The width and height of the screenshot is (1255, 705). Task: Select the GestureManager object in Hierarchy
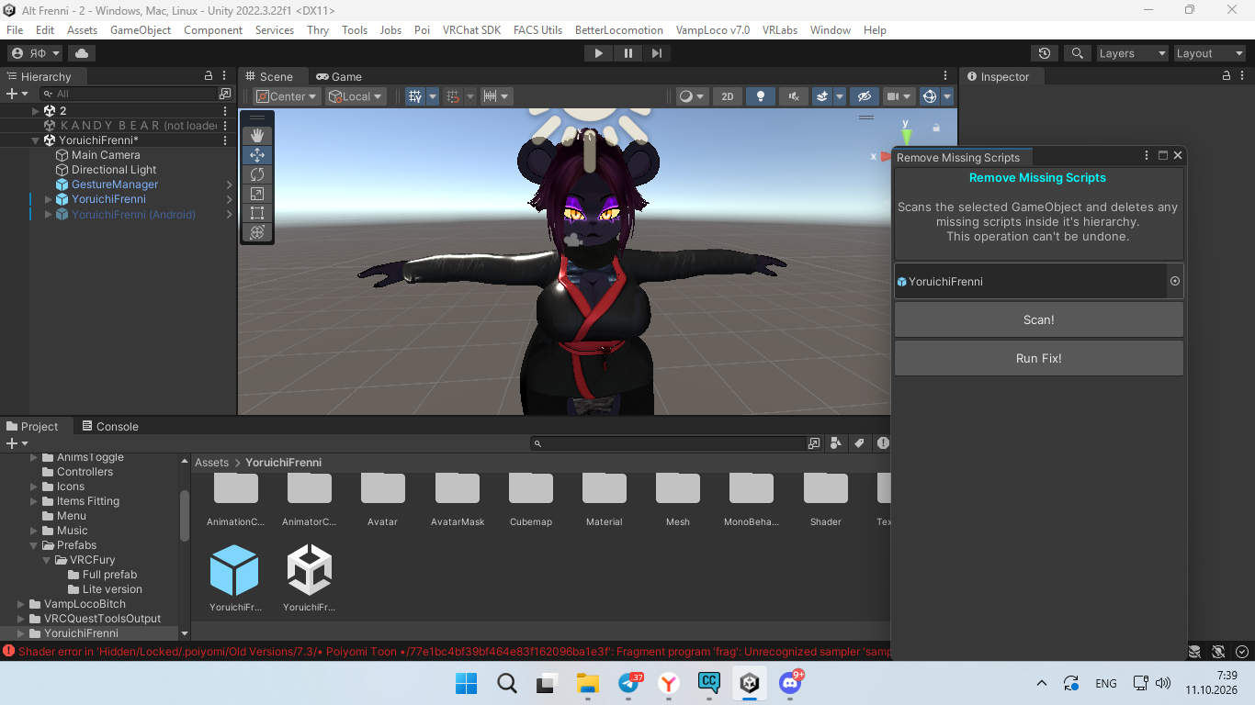115,185
